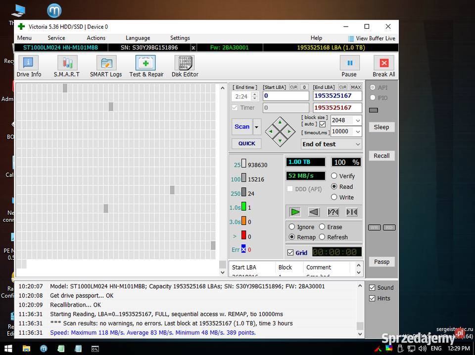Click the log panel vertical scrollbar
Image resolution: width=475 pixels, height=355 pixels.
(x=360, y=310)
